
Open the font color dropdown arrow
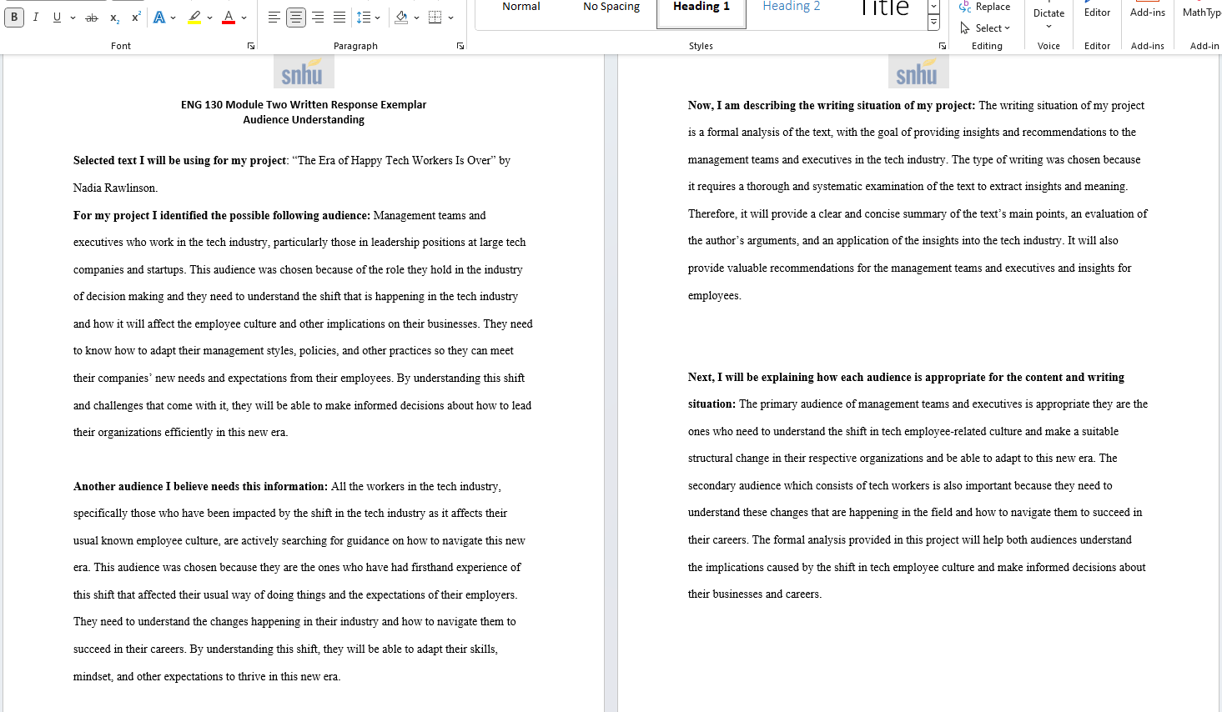click(x=244, y=18)
